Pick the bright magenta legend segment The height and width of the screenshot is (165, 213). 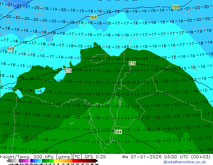[27, 161]
